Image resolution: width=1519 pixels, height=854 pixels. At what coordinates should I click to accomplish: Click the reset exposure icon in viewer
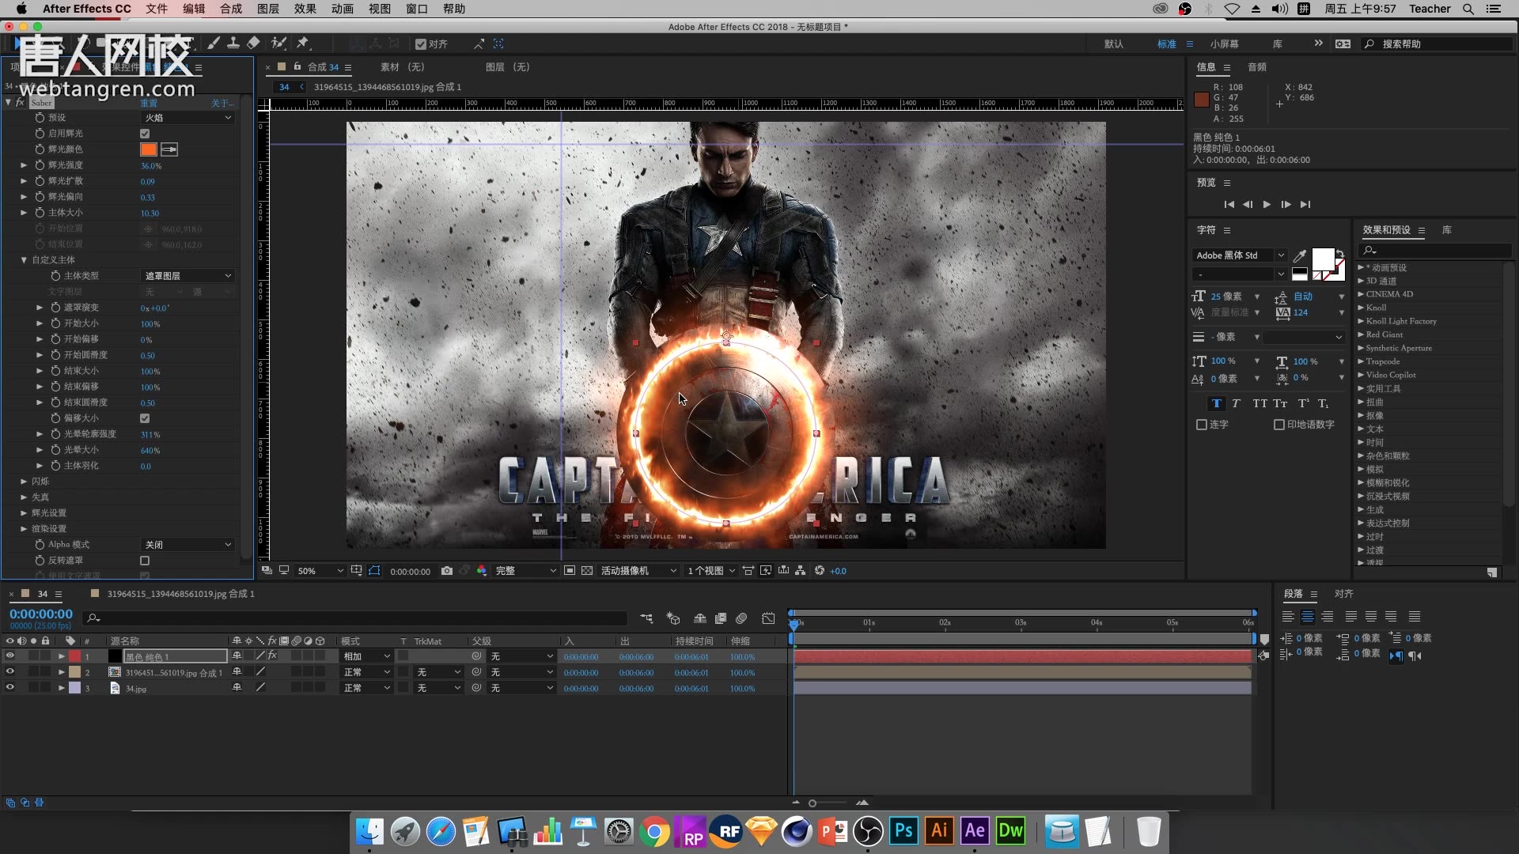click(x=820, y=571)
